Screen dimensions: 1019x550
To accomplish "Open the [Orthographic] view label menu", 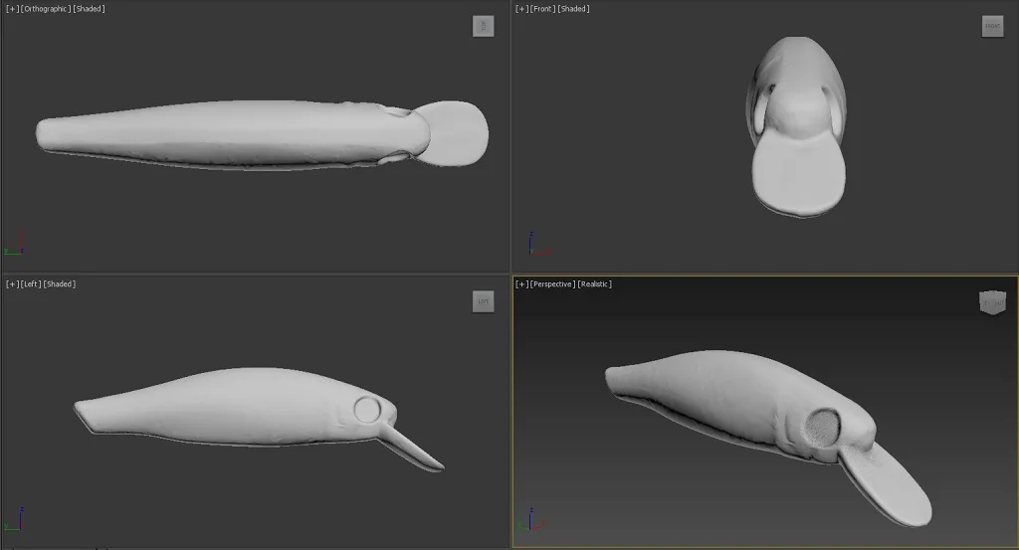I will point(46,9).
